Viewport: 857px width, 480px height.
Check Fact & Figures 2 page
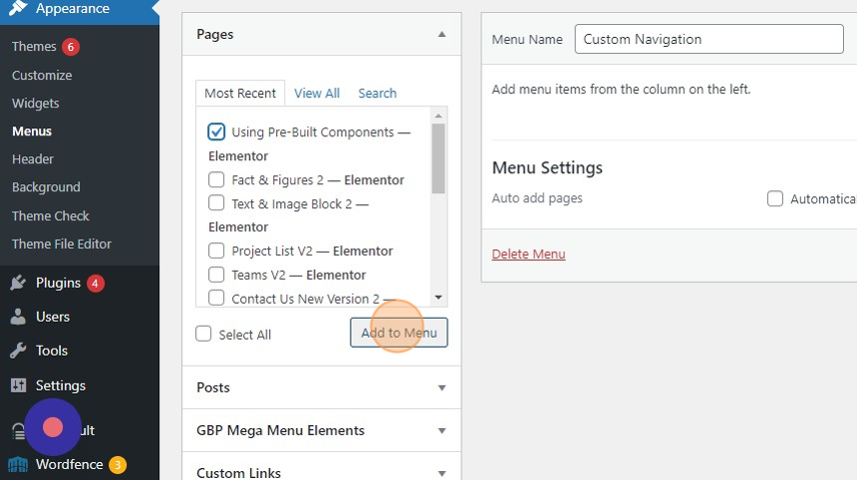click(216, 179)
